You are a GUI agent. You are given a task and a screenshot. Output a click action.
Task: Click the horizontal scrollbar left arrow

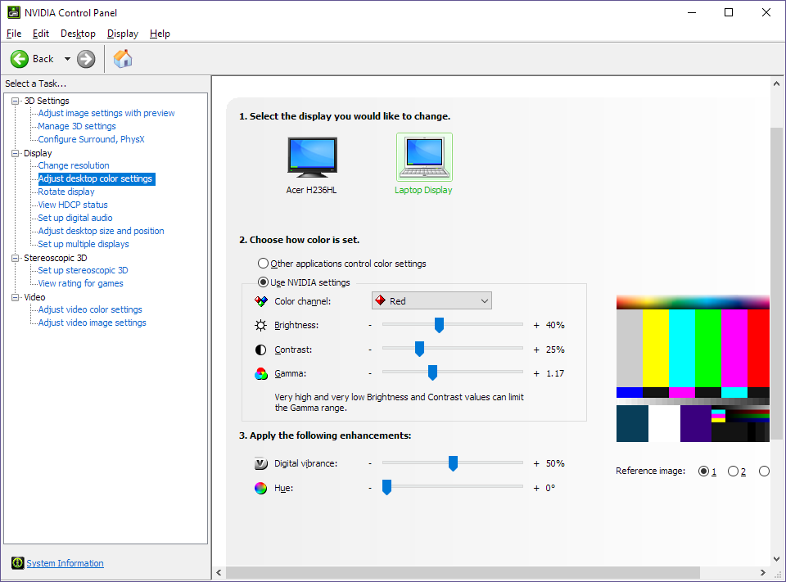[x=219, y=572]
